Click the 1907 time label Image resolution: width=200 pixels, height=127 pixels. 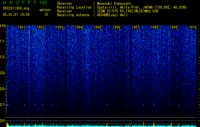click(135, 27)
